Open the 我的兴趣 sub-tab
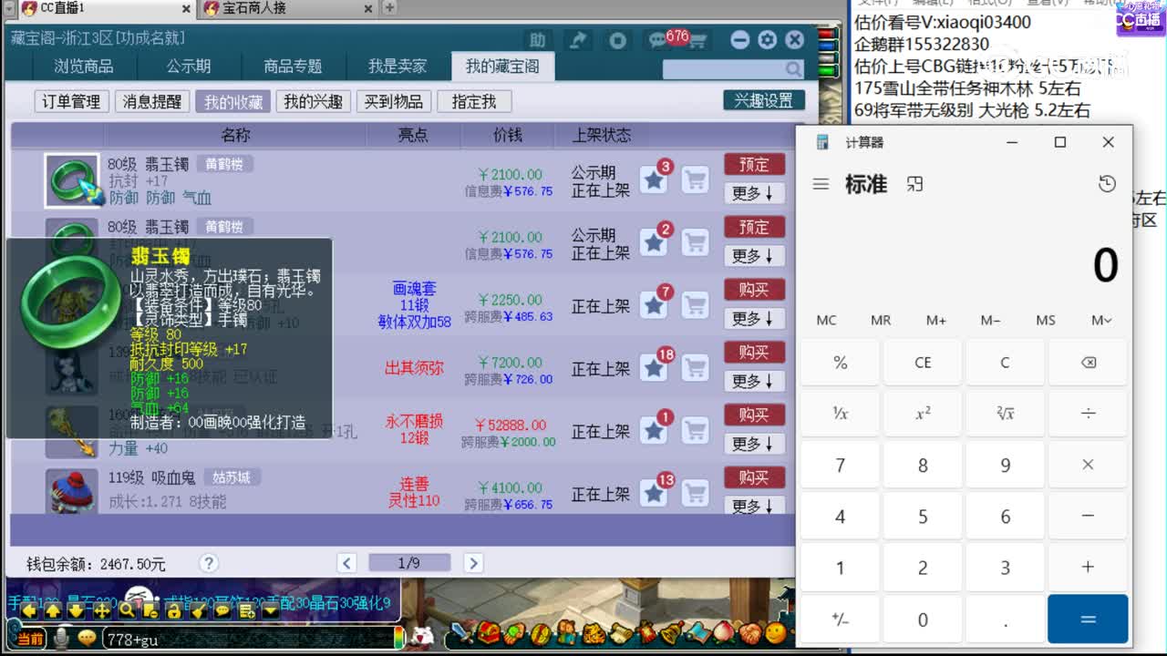This screenshot has height=656, width=1167. 314,102
